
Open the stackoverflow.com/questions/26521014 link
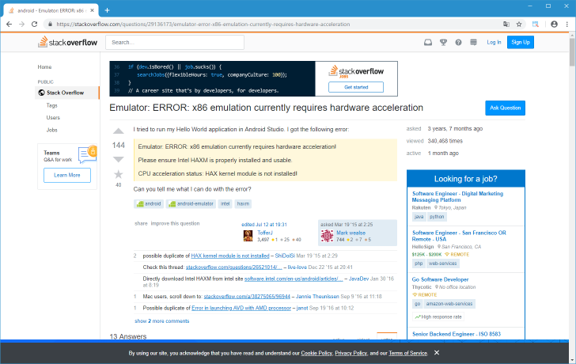coord(234,267)
